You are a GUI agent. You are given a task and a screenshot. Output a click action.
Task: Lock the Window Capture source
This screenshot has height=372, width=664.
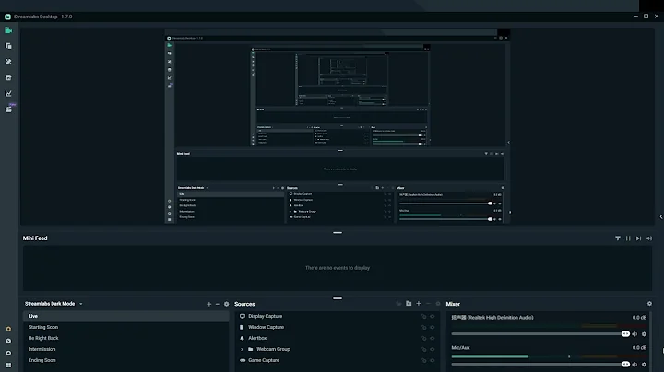(423, 327)
